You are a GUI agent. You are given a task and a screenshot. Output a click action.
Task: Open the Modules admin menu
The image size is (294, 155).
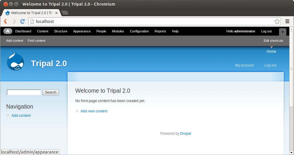click(x=118, y=31)
